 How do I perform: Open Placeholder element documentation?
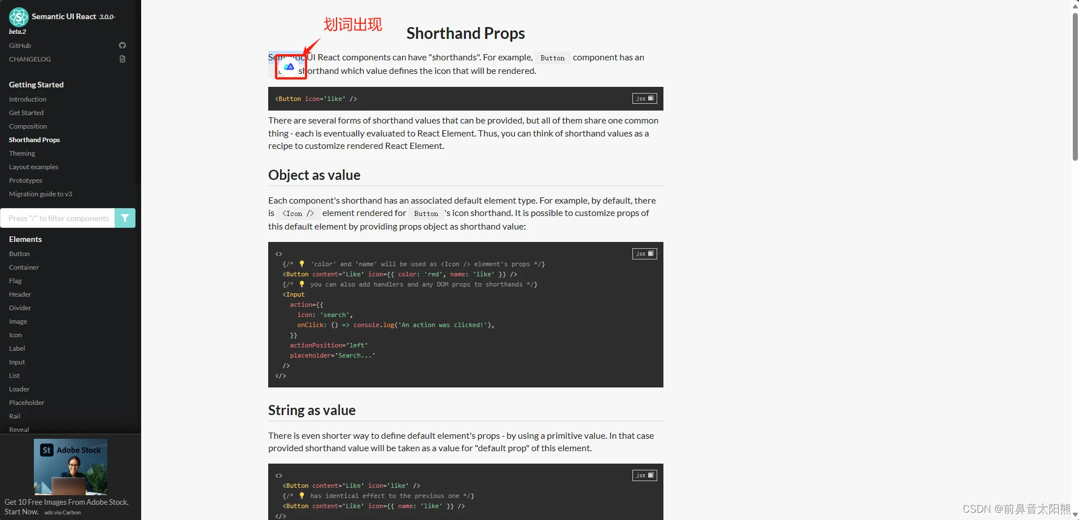pyautogui.click(x=27, y=403)
